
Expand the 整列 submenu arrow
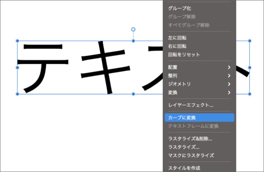(229, 76)
